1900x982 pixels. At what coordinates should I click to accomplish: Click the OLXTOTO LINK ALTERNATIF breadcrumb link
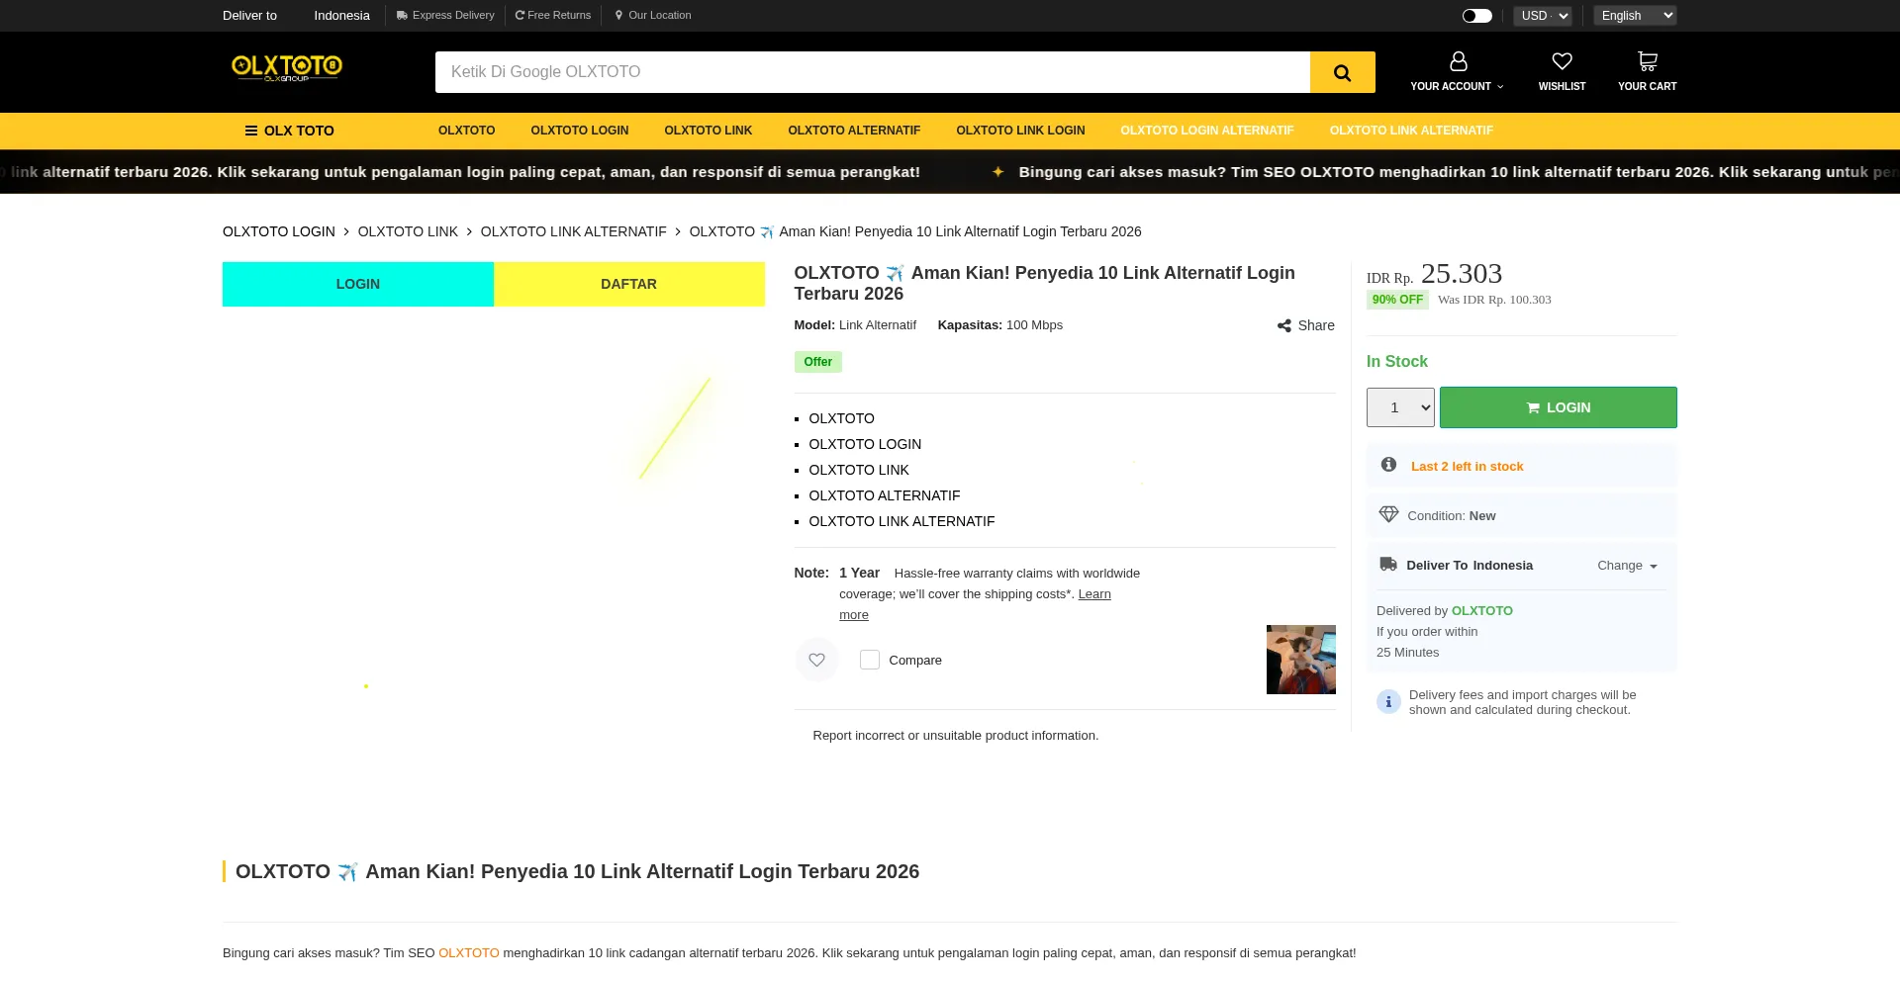coord(574,231)
